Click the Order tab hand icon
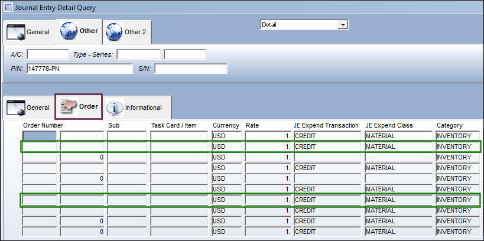Screen dimensions: 484x241 (68, 107)
